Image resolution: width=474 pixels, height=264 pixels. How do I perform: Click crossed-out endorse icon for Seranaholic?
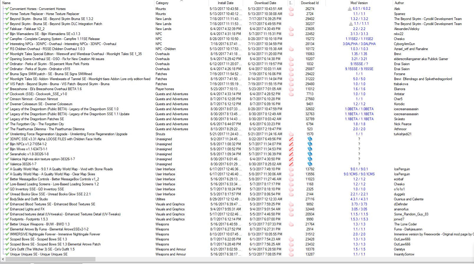click(x=291, y=154)
